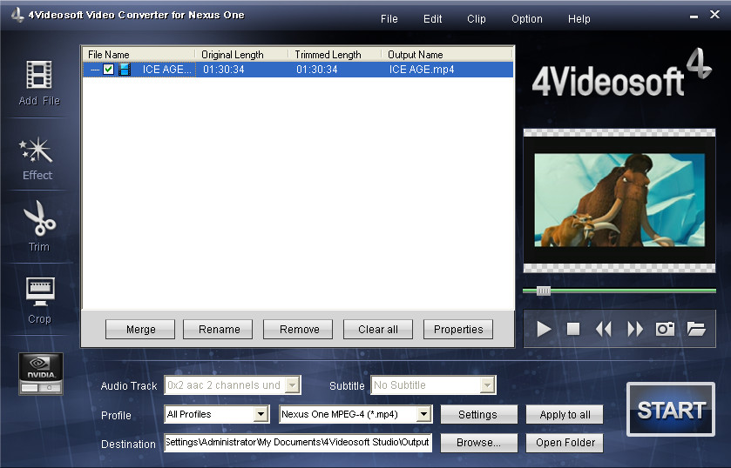Open the Edit menu
The image size is (731, 468).
click(432, 19)
